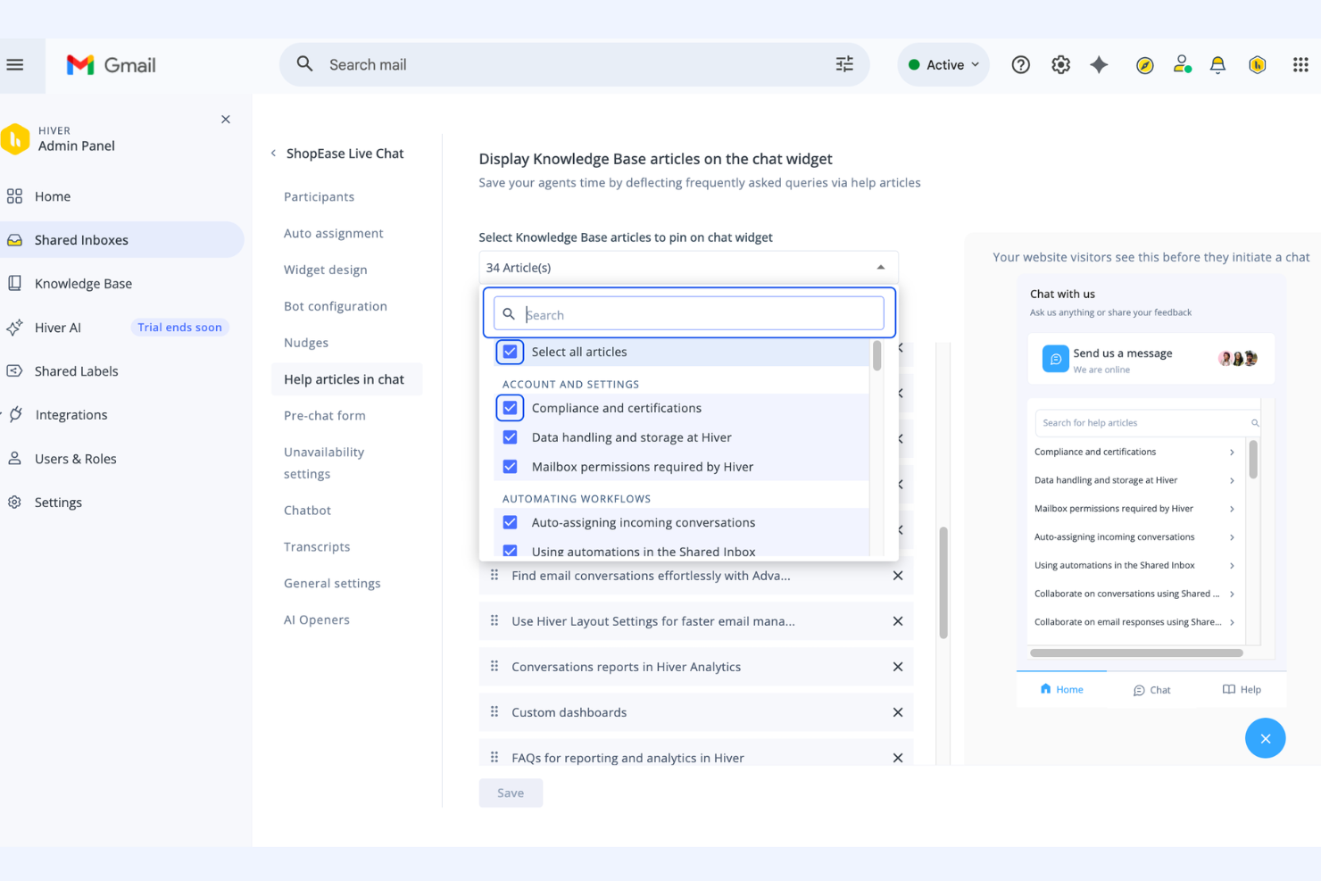Click Search for help articles in preview
Viewport: 1321px width, 881px height.
(1147, 423)
